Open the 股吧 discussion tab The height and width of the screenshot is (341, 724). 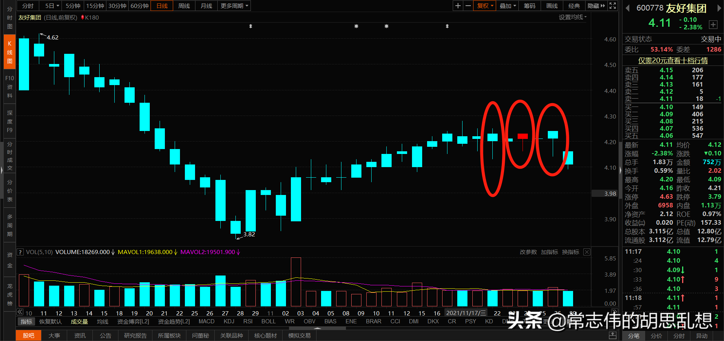(x=28, y=335)
